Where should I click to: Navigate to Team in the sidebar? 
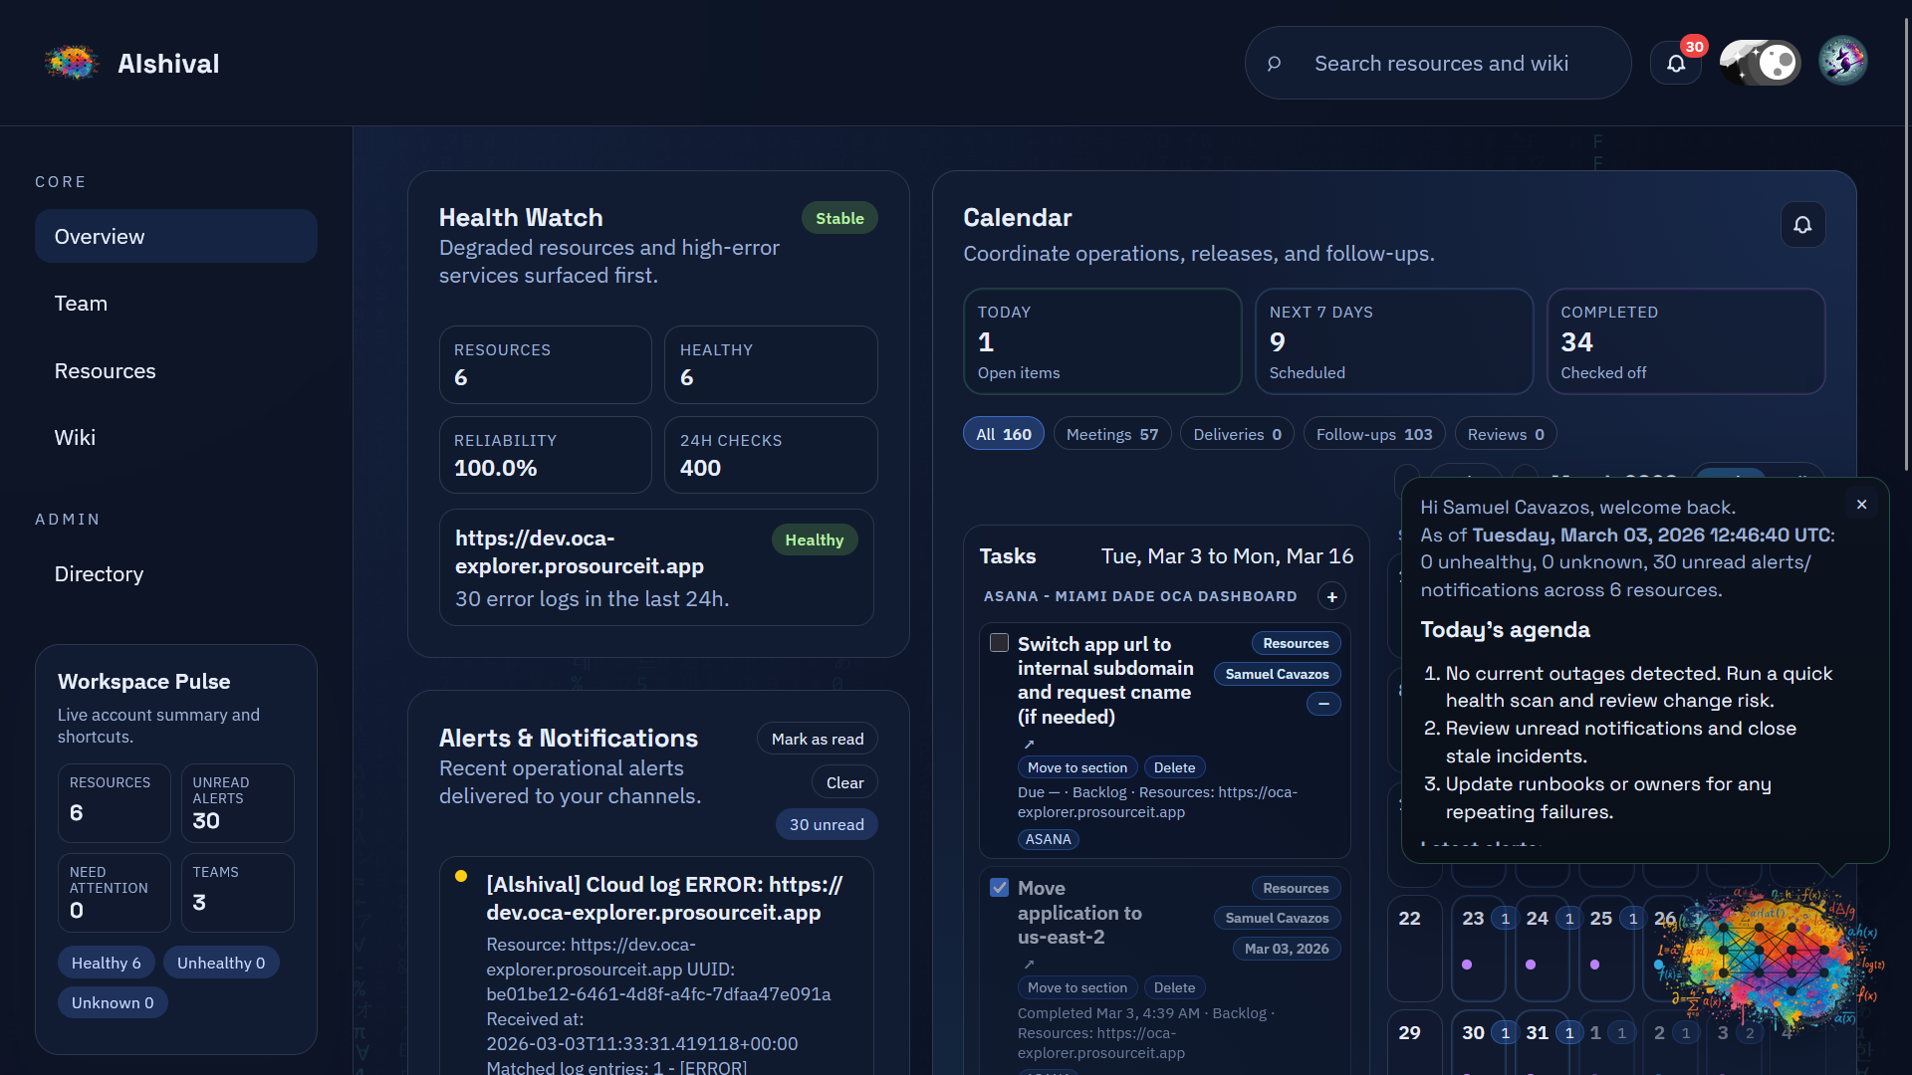coord(81,303)
